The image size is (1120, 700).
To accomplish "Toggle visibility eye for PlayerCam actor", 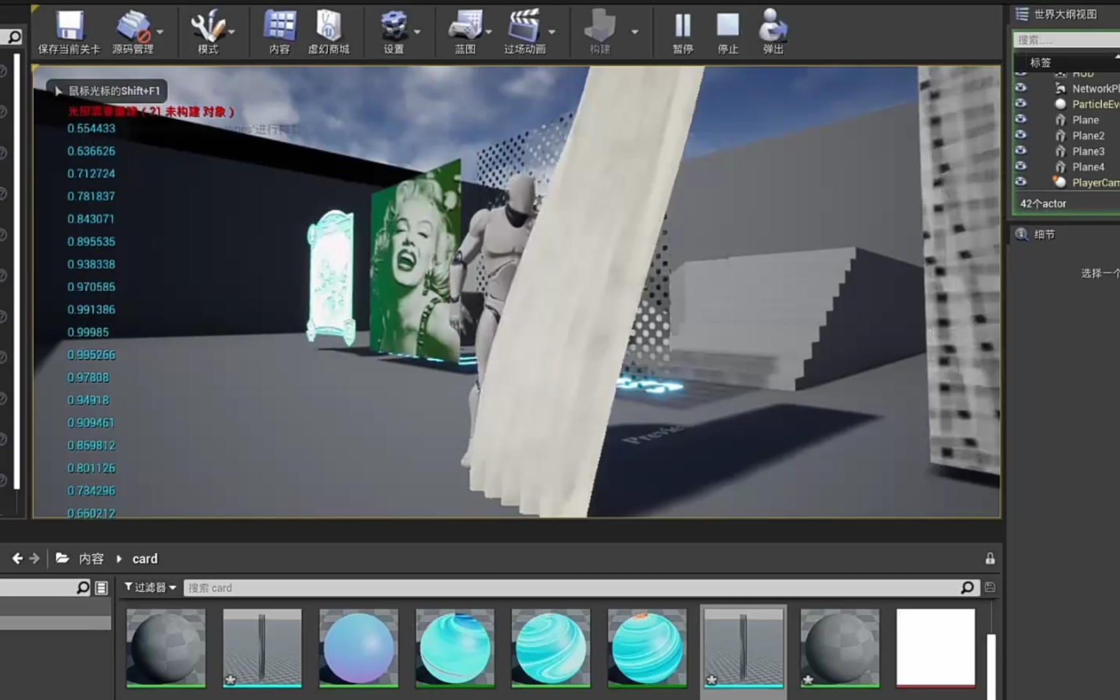I will (x=1021, y=182).
